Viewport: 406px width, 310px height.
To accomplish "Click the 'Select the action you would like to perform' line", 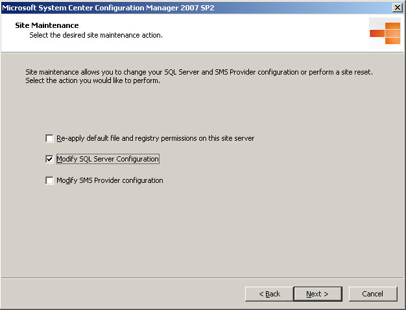I will tap(93, 80).
